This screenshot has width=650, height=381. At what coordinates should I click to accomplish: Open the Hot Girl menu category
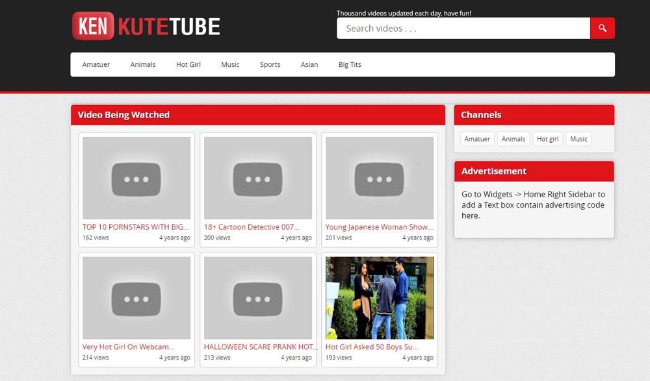[x=188, y=65]
